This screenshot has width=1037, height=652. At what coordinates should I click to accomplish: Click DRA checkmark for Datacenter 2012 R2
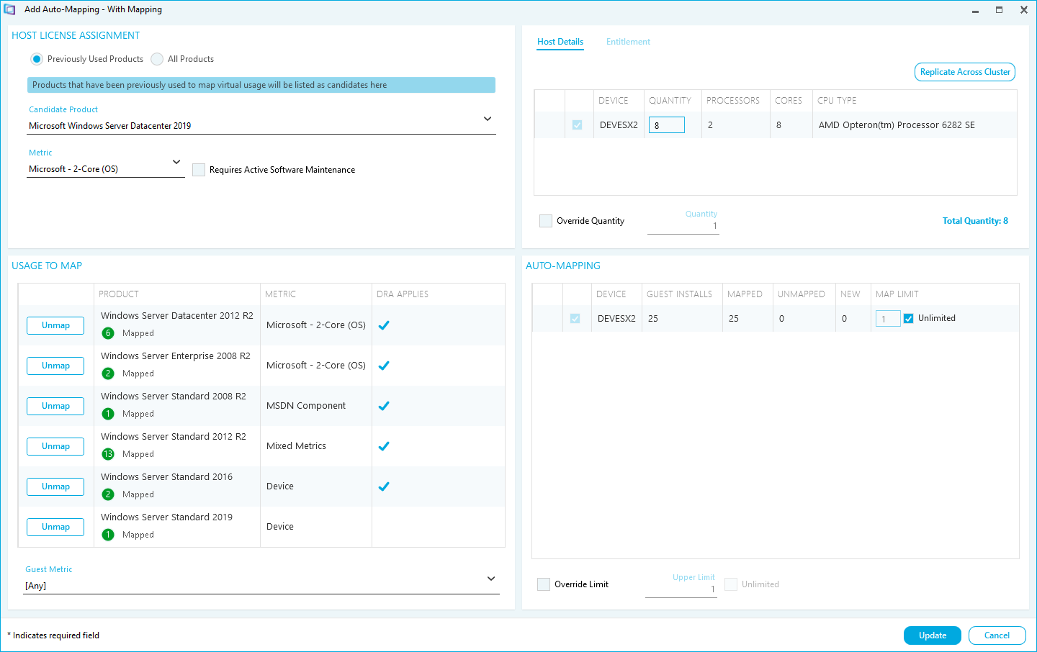click(384, 325)
